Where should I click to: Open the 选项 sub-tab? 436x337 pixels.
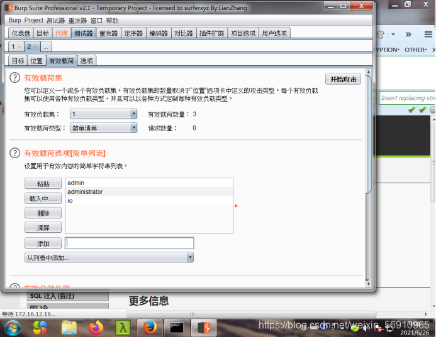point(86,61)
